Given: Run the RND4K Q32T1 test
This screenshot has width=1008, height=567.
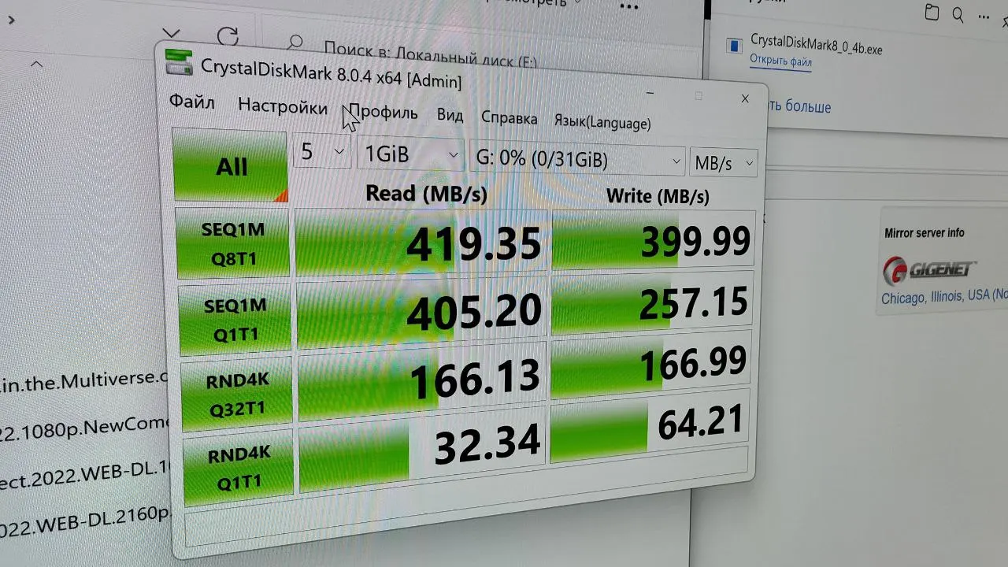Looking at the screenshot, I should pyautogui.click(x=237, y=393).
